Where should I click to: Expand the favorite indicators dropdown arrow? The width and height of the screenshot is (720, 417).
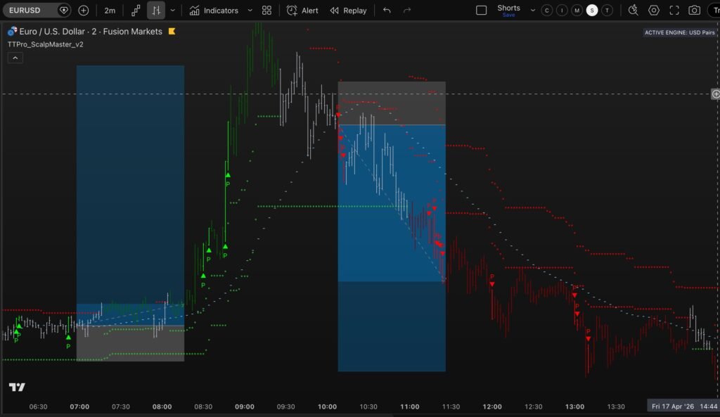(x=250, y=11)
